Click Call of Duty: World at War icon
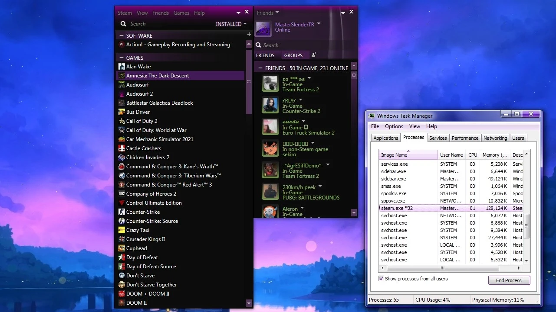556x312 pixels. click(122, 130)
